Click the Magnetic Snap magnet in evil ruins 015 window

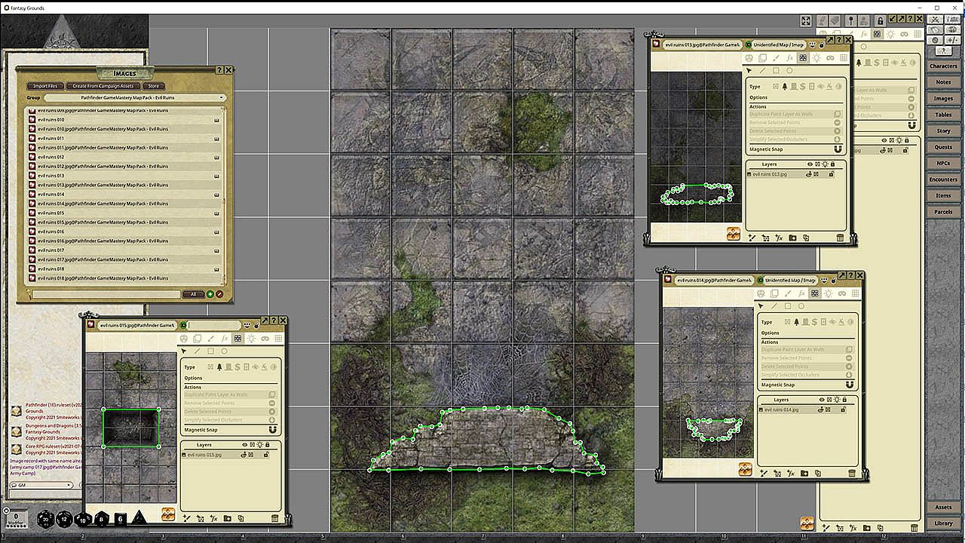(272, 430)
